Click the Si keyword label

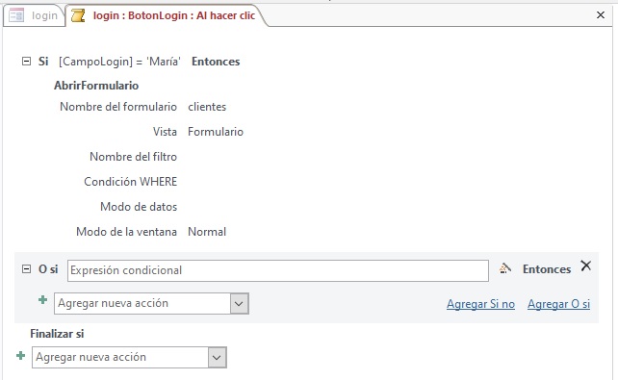43,62
